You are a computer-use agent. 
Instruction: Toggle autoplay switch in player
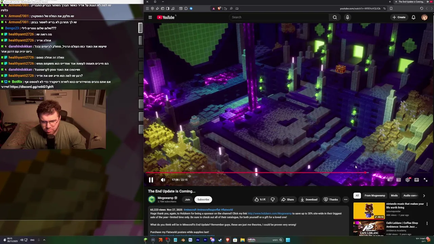(390, 180)
